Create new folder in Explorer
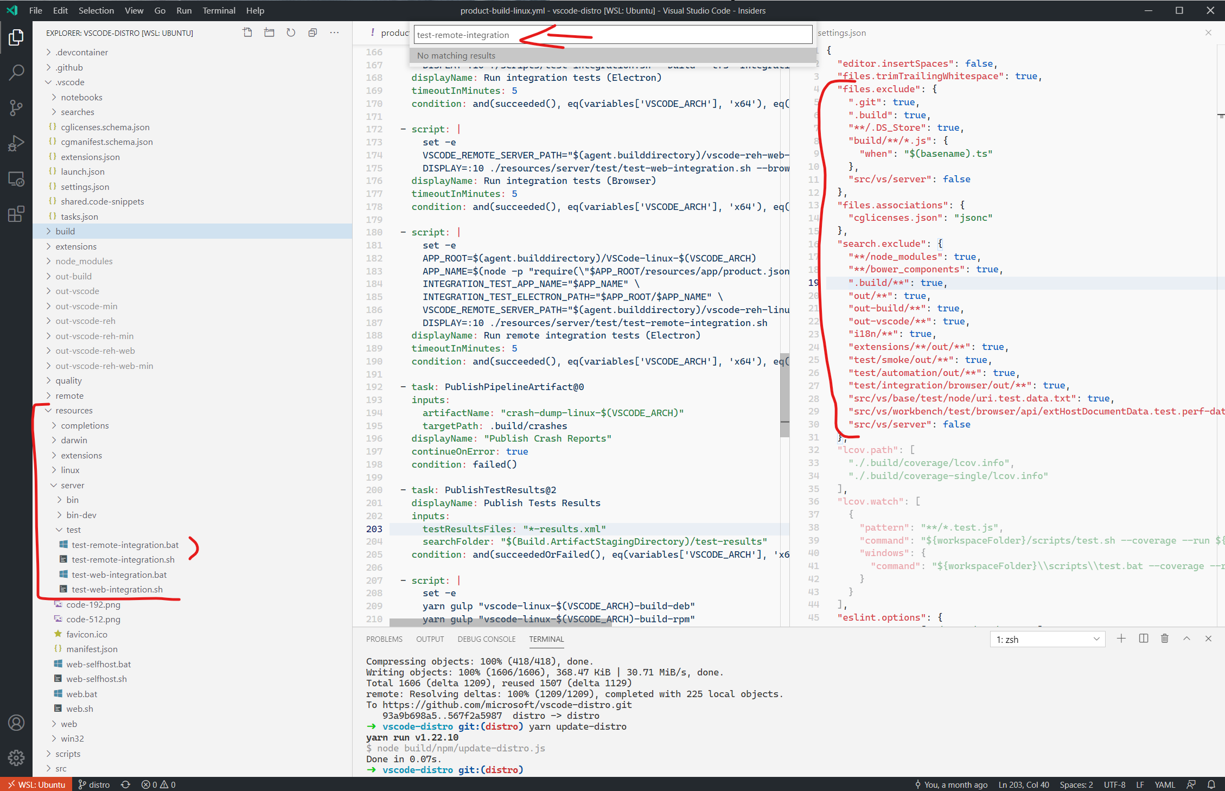The image size is (1225, 791). point(269,33)
